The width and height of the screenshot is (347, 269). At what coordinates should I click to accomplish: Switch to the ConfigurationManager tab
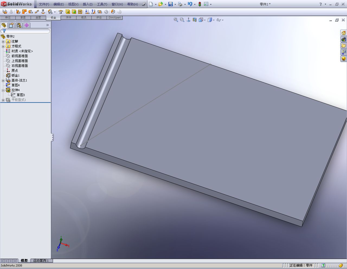coord(19,25)
